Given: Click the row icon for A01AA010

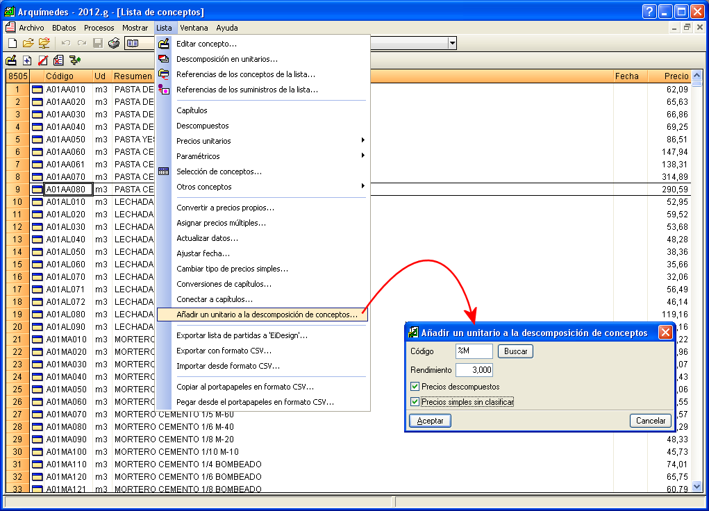Looking at the screenshot, I should pyautogui.click(x=37, y=90).
